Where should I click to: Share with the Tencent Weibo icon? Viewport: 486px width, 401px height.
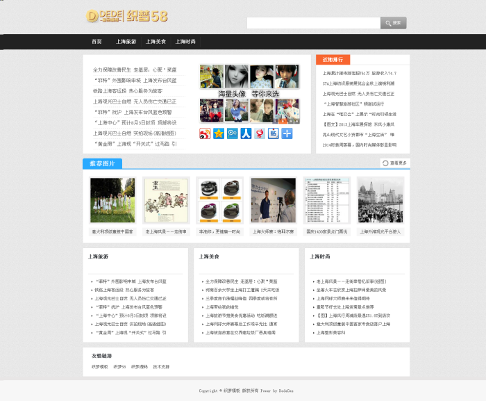(233, 133)
